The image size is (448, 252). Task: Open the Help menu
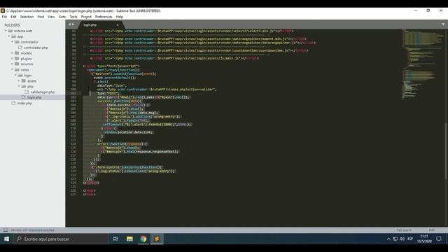120,17
